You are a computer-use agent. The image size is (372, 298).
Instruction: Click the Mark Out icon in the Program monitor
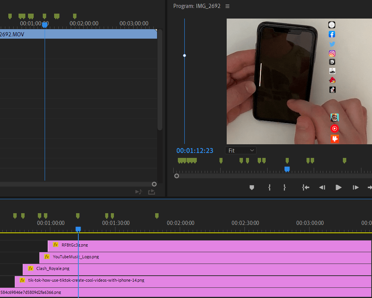click(x=284, y=187)
